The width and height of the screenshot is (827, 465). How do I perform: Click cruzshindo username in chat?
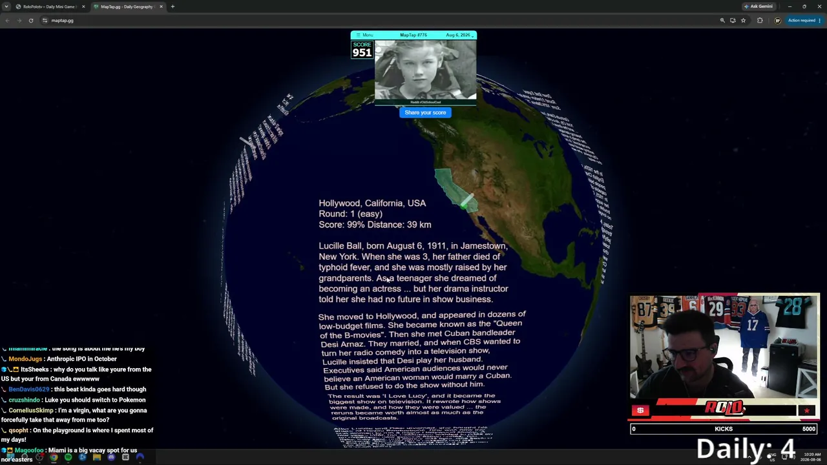click(25, 400)
